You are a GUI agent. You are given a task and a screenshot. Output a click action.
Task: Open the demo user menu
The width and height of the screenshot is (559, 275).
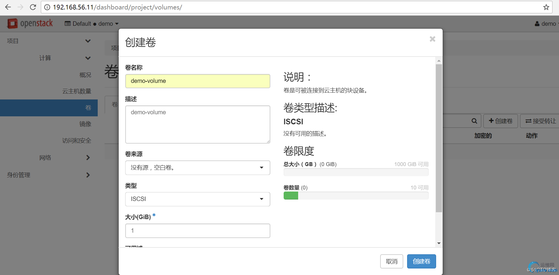(x=547, y=24)
